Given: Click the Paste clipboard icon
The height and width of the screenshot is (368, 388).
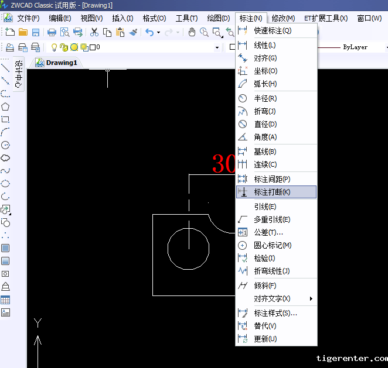Looking at the screenshot, I should coord(120,32).
